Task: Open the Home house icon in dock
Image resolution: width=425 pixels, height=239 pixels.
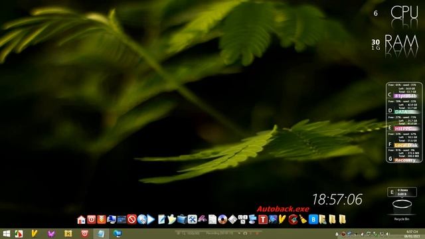Action: click(81, 220)
